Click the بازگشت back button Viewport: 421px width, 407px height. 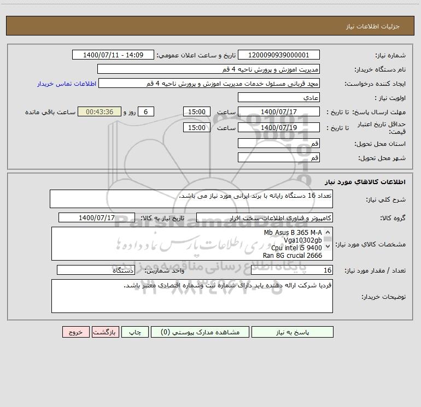tap(105, 332)
